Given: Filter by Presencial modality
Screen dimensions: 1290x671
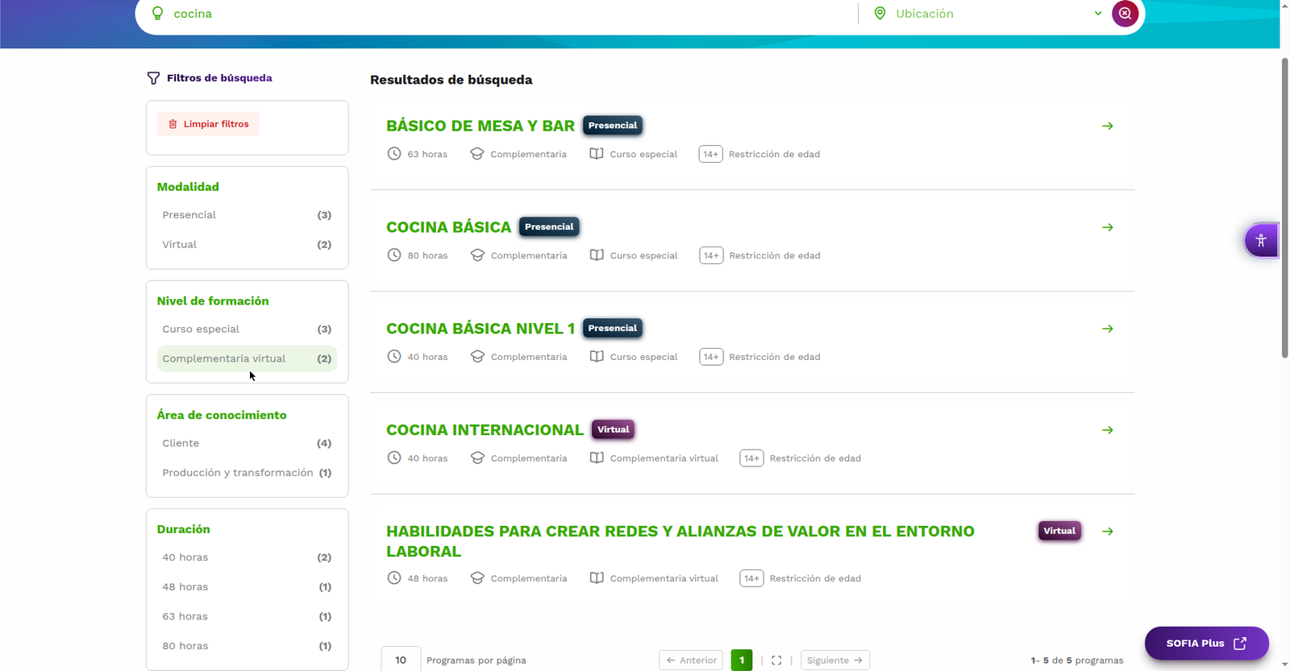Looking at the screenshot, I should (247, 215).
